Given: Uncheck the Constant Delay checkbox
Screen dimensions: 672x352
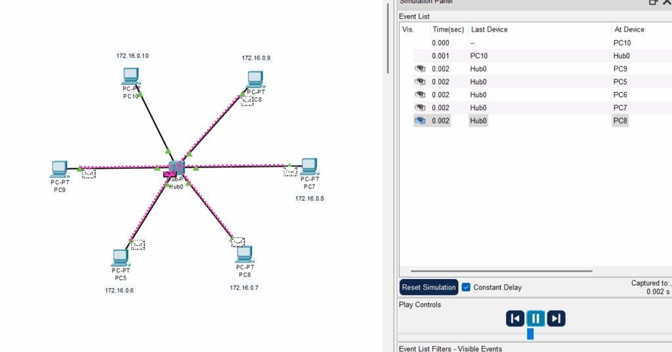Looking at the screenshot, I should [466, 287].
